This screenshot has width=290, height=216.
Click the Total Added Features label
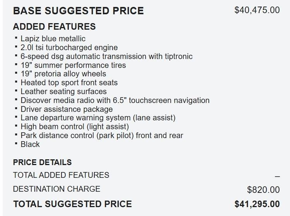pyautogui.click(x=61, y=175)
